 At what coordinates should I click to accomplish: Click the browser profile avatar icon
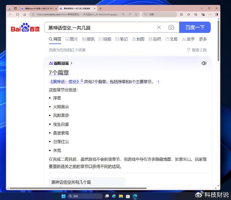(x=10, y=9)
